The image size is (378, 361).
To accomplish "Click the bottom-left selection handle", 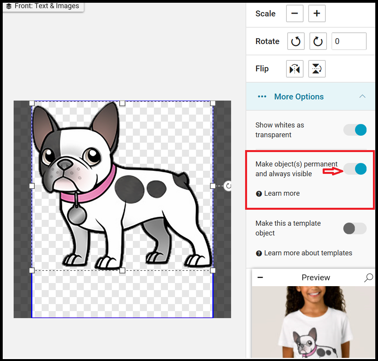I will (x=32, y=270).
